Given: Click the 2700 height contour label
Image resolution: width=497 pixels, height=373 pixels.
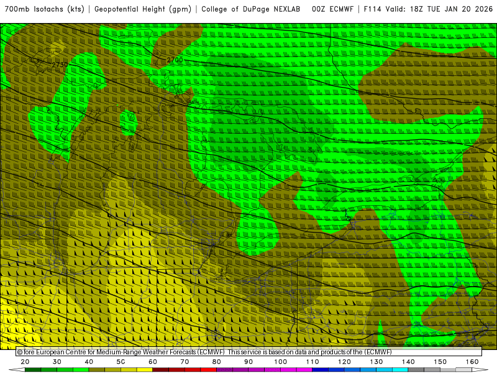Looking at the screenshot, I should (175, 60).
